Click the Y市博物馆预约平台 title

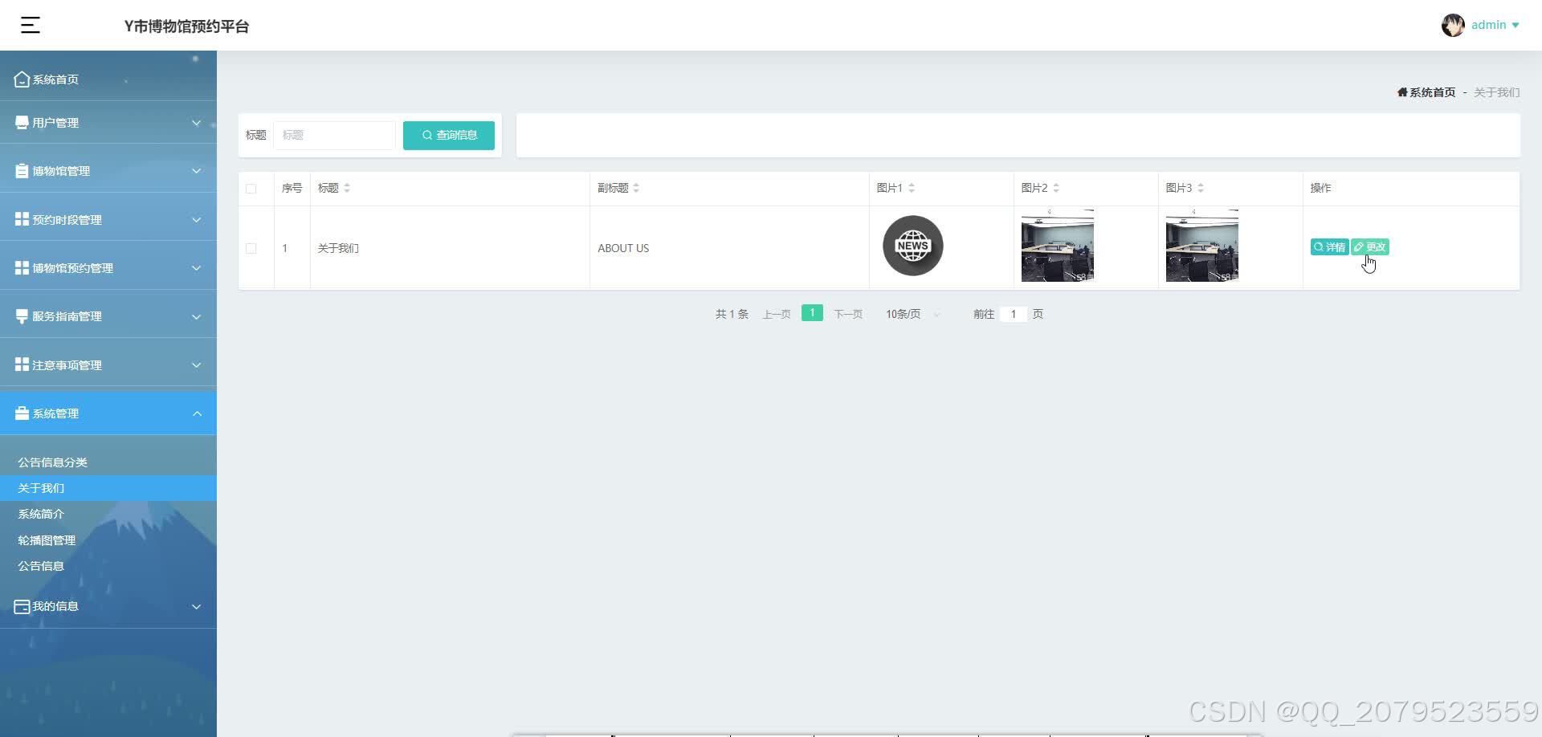(186, 26)
